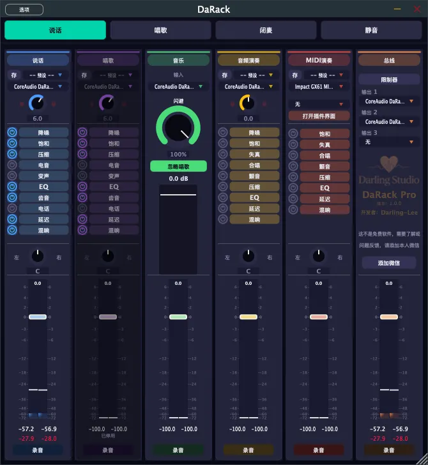Click power icon beside 电话 in 说话 channel
Viewport: 428px width, 465px height.
click(12, 208)
